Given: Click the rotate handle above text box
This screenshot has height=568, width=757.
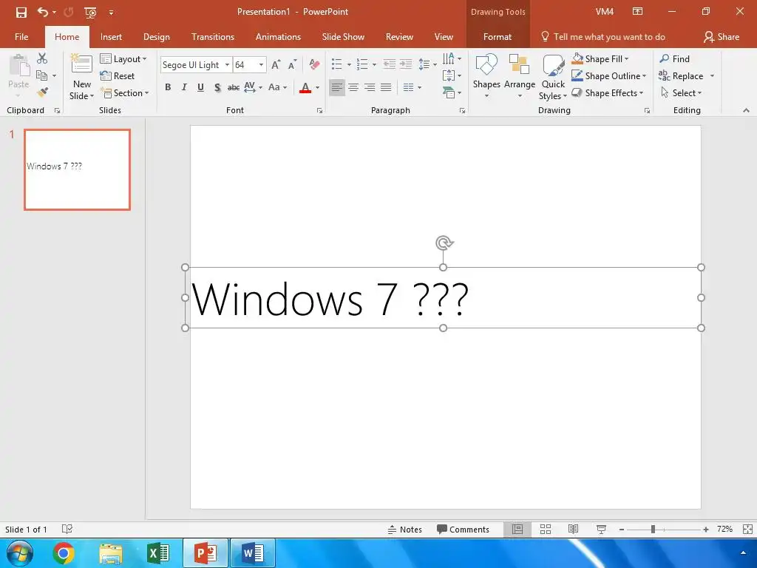Looking at the screenshot, I should 444,243.
